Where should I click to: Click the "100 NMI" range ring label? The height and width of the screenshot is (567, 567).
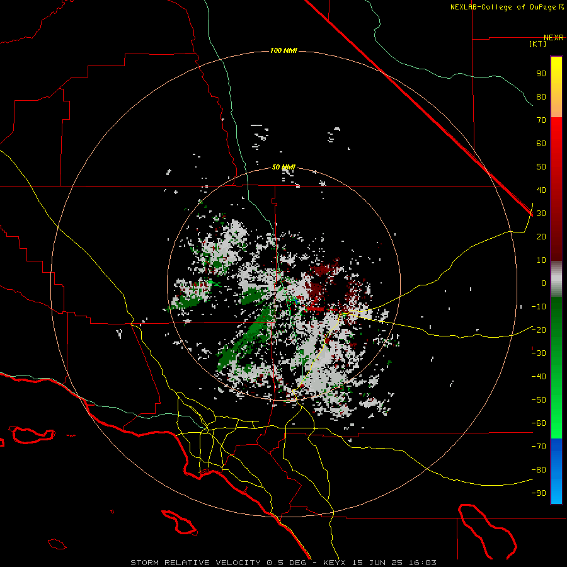coord(283,50)
